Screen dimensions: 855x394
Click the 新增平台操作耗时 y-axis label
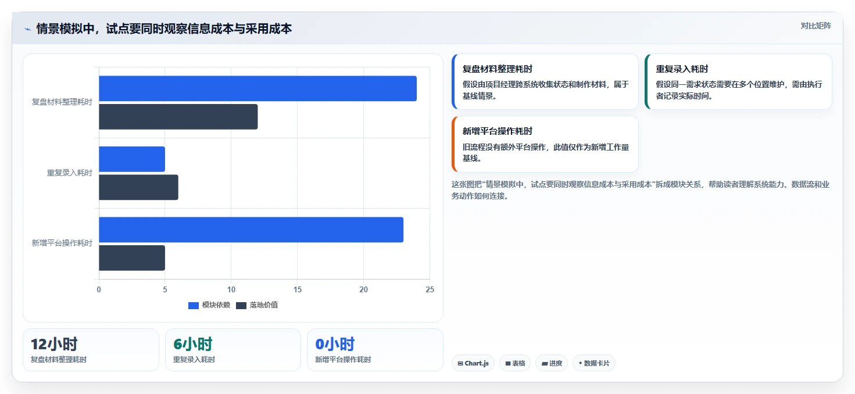click(62, 243)
